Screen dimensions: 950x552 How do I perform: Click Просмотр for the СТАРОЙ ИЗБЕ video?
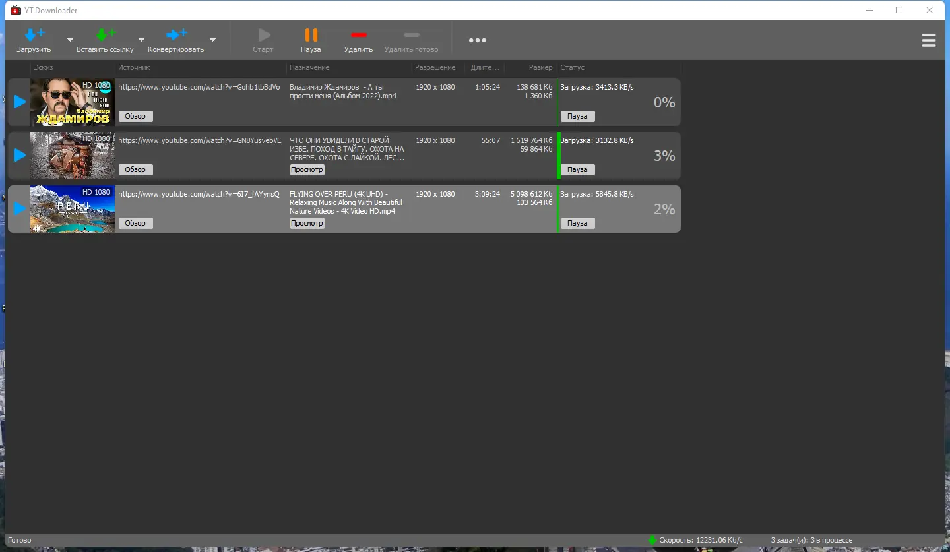point(307,169)
